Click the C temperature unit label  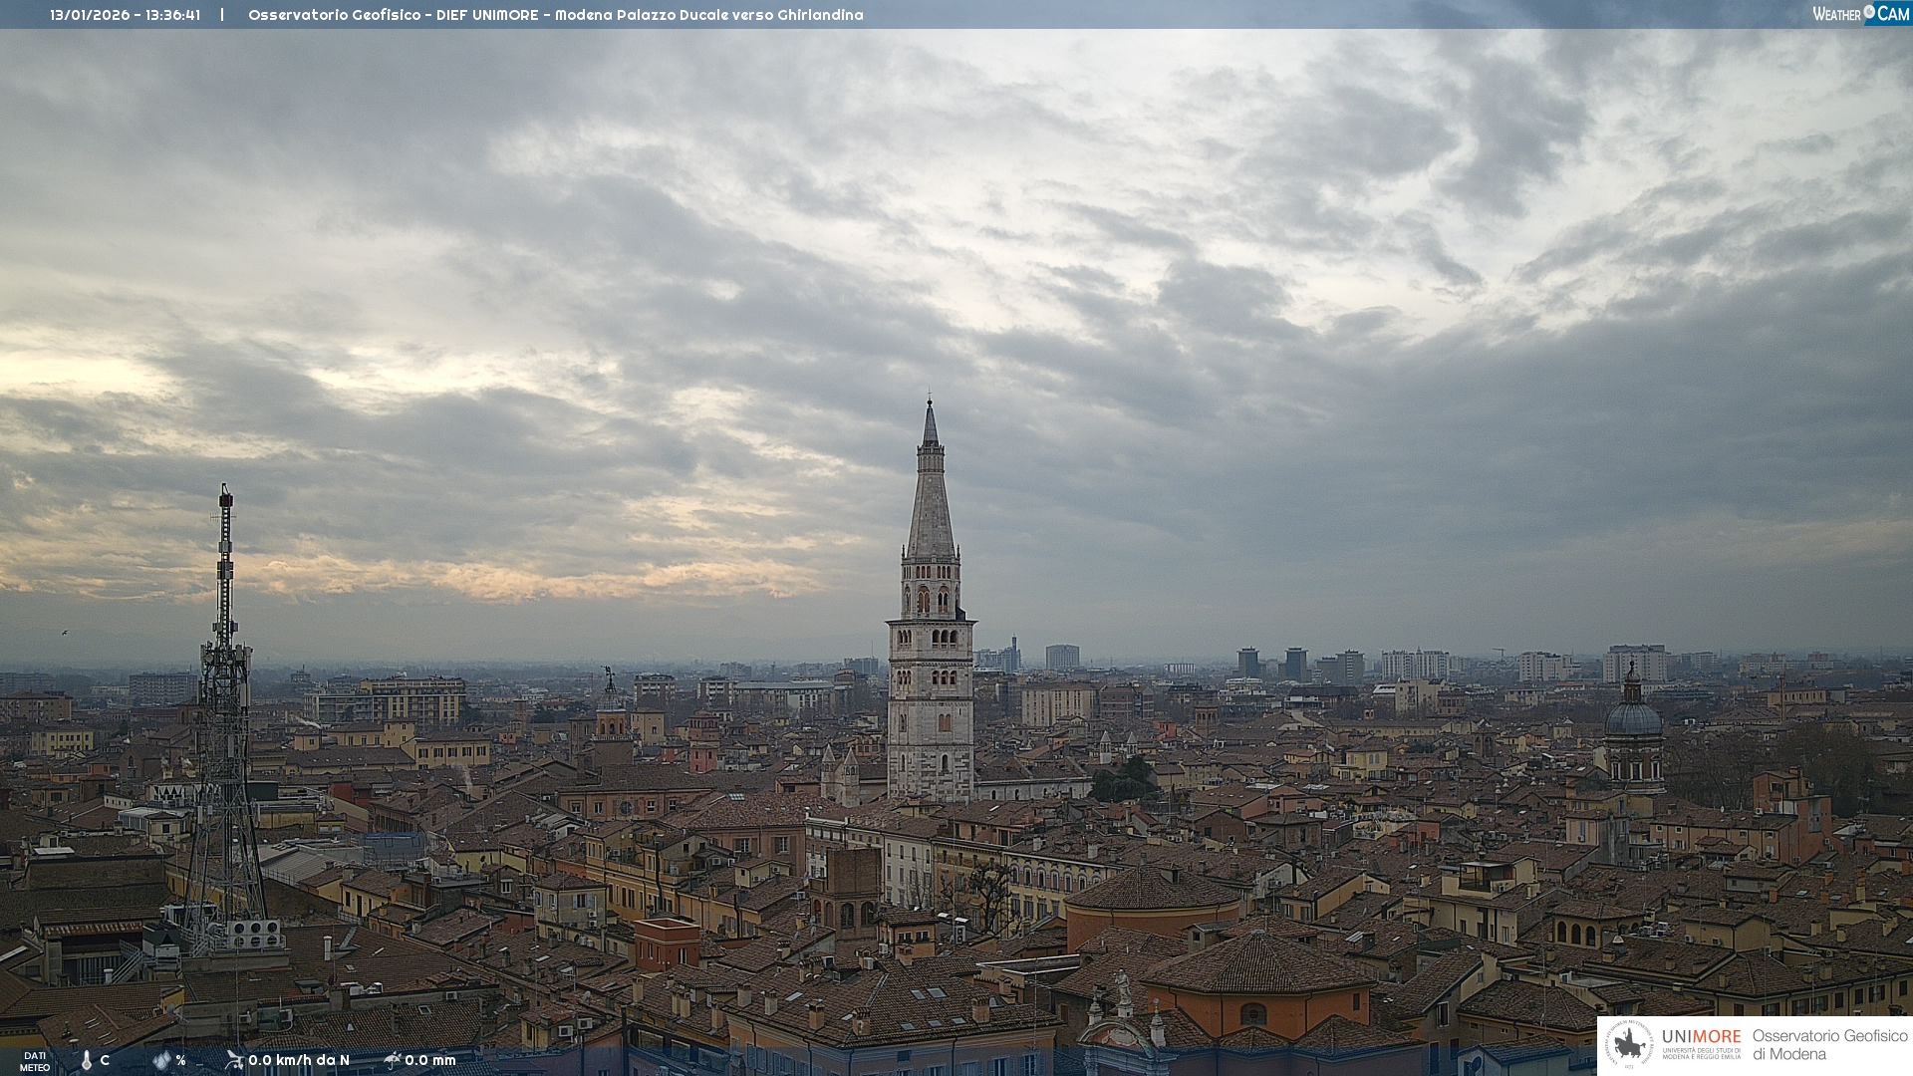click(x=105, y=1060)
